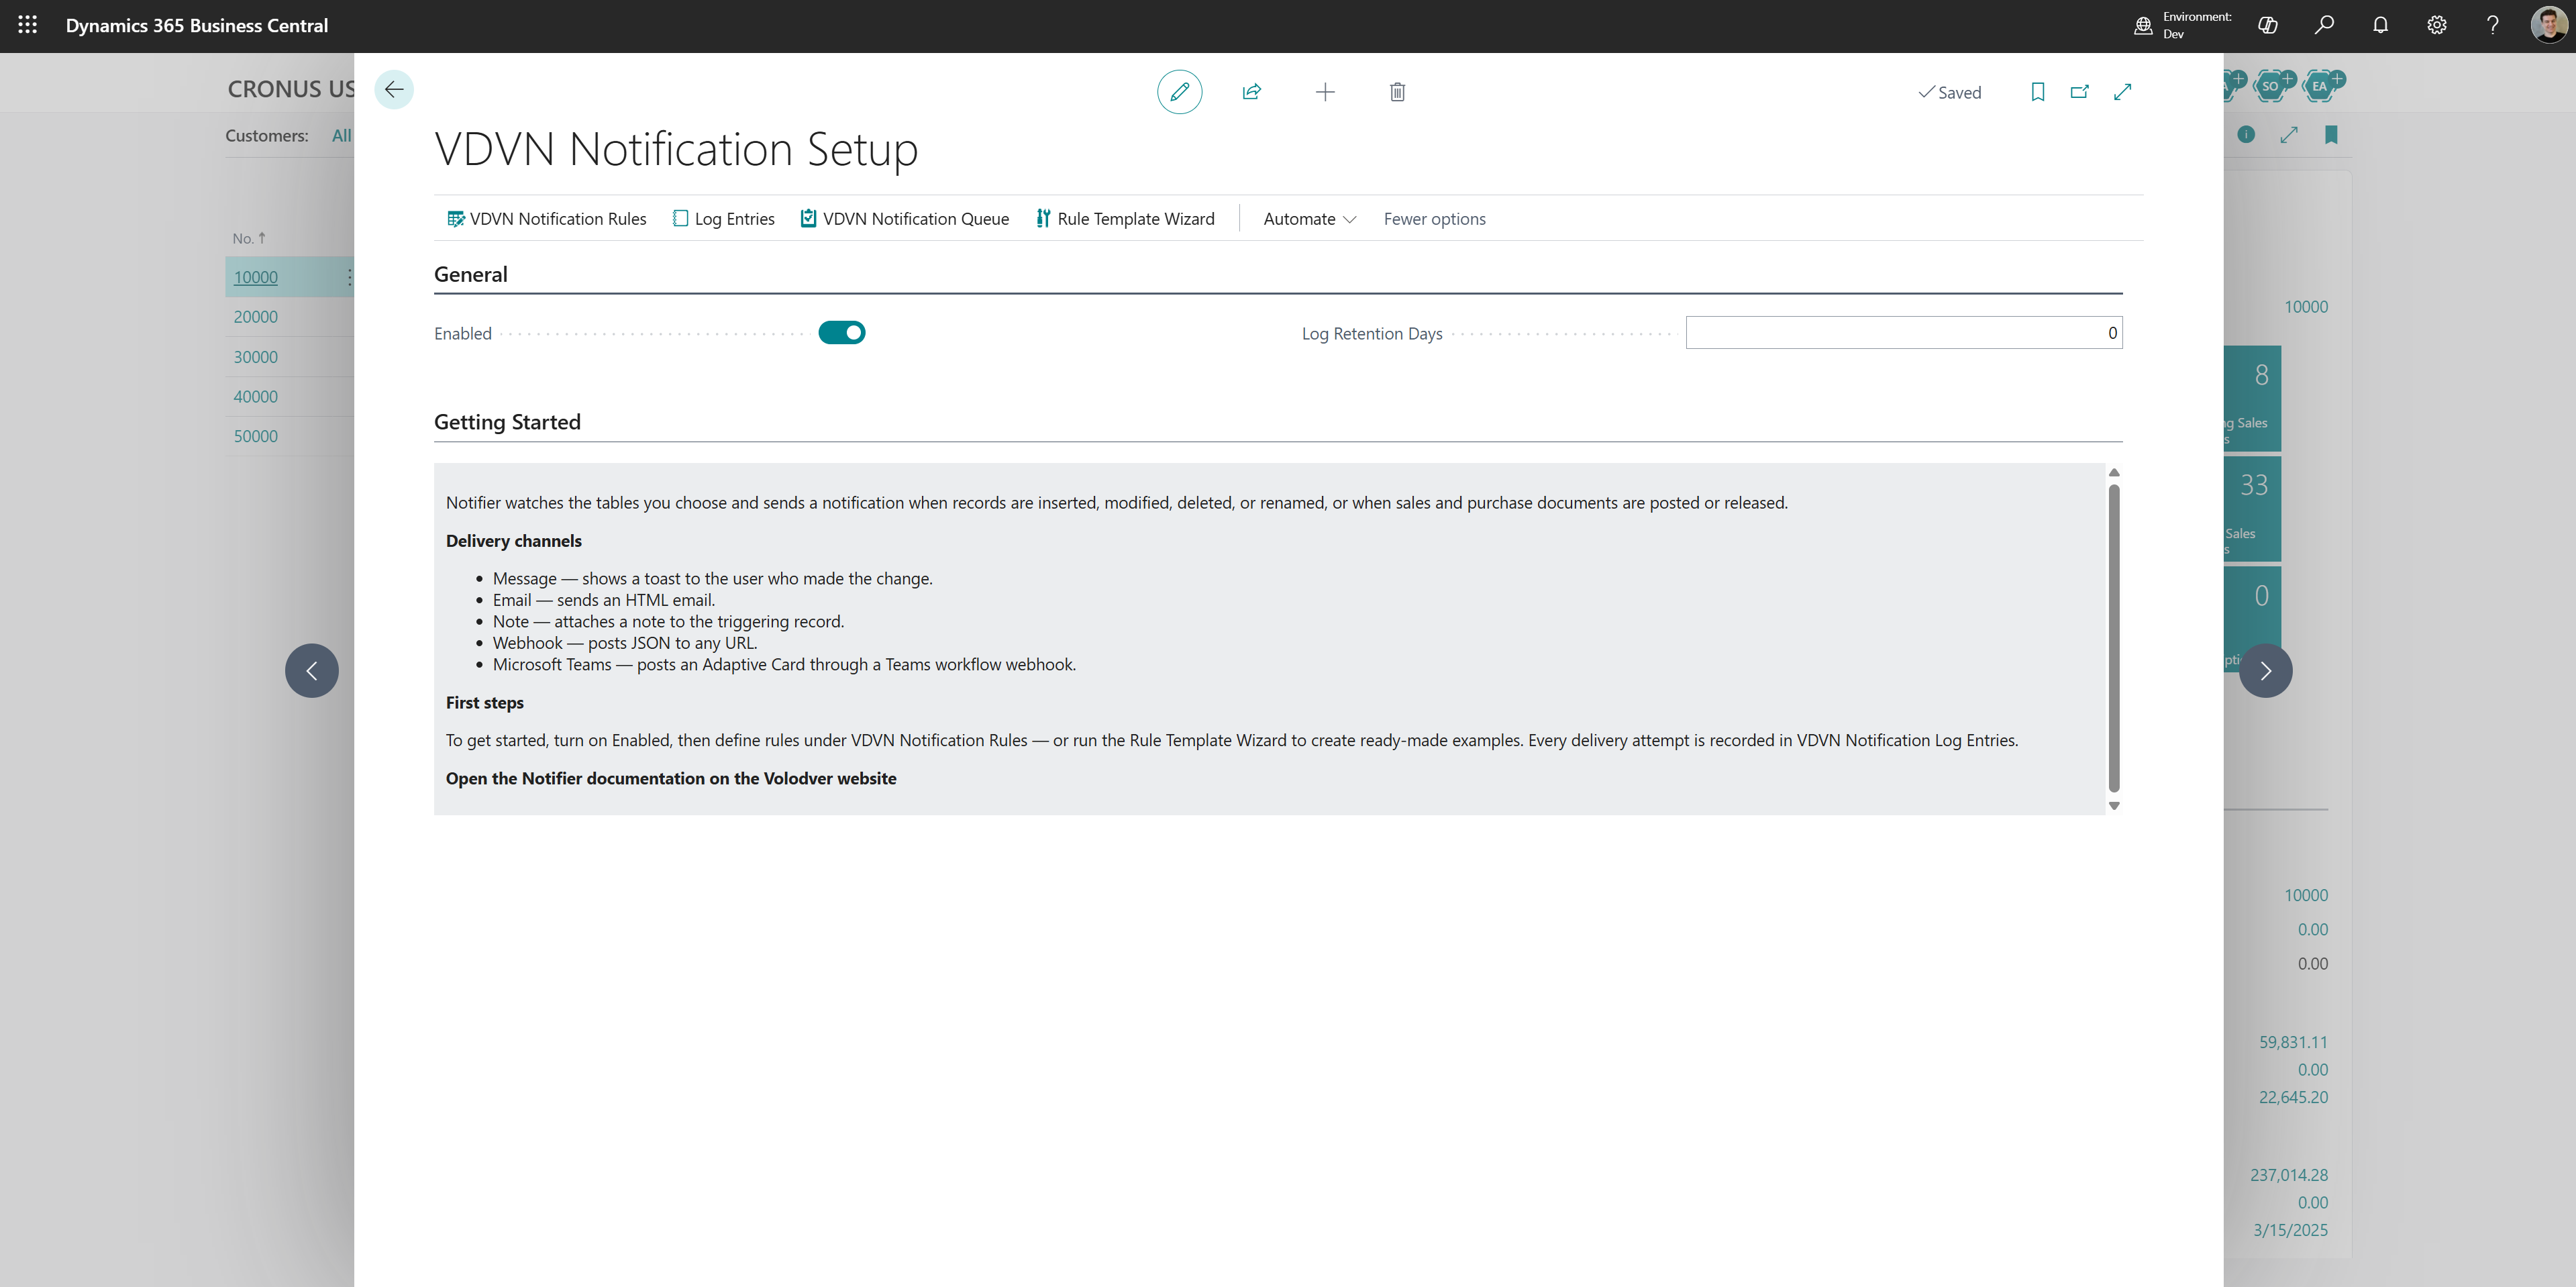Sort by No. column header
Screen dimensions: 2576x1287
click(248, 238)
